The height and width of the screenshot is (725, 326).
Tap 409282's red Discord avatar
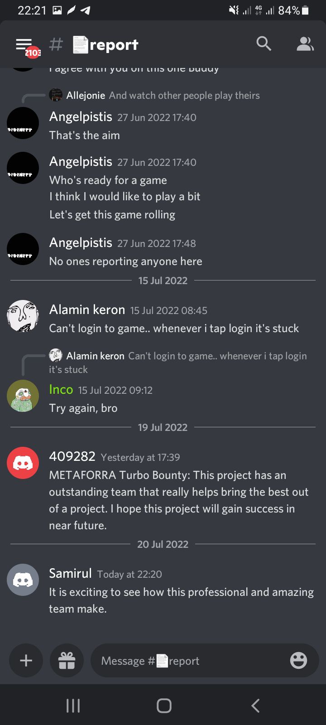(x=23, y=463)
